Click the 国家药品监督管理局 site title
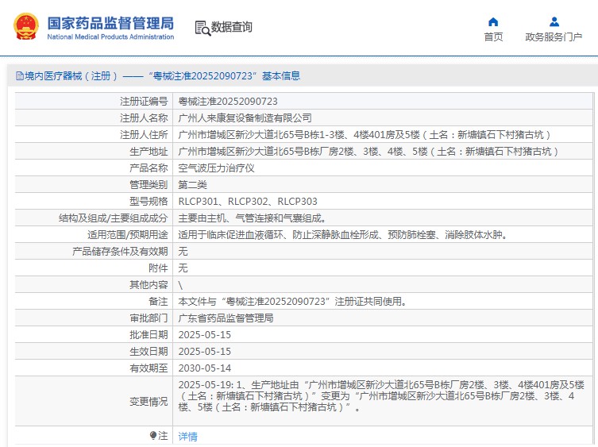598x447 pixels. coord(110,23)
